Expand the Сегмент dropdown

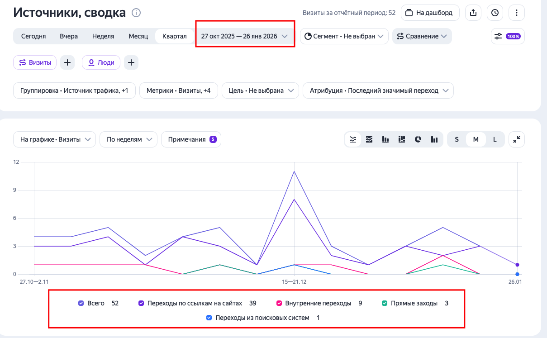(x=344, y=36)
